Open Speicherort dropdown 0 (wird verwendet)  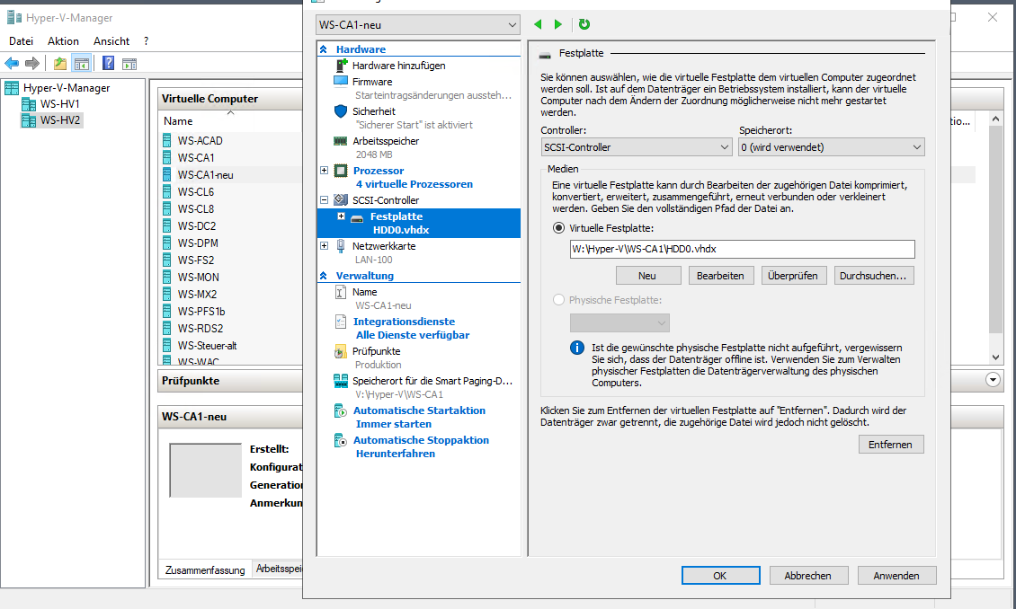tap(832, 147)
